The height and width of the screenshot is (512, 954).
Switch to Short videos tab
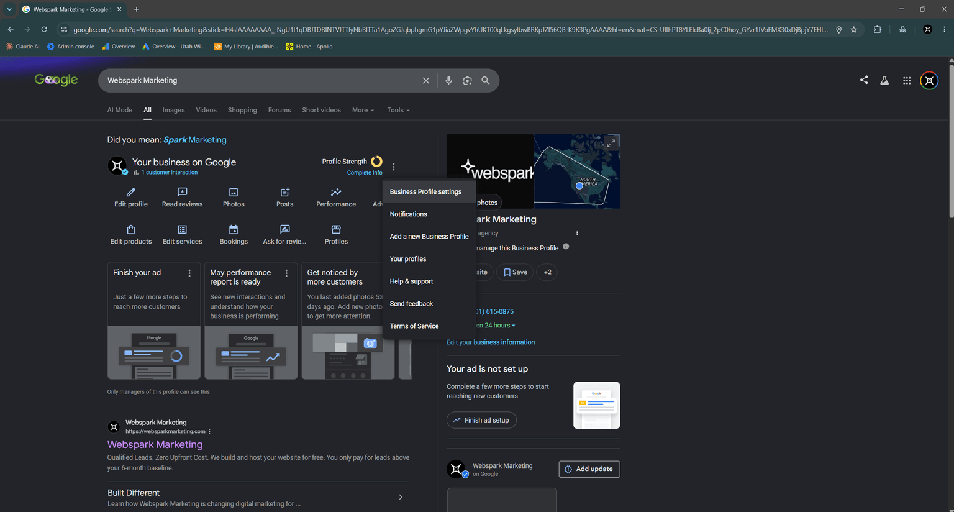(321, 110)
